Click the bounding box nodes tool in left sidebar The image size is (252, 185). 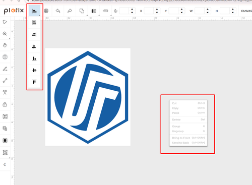[x=5, y=152]
